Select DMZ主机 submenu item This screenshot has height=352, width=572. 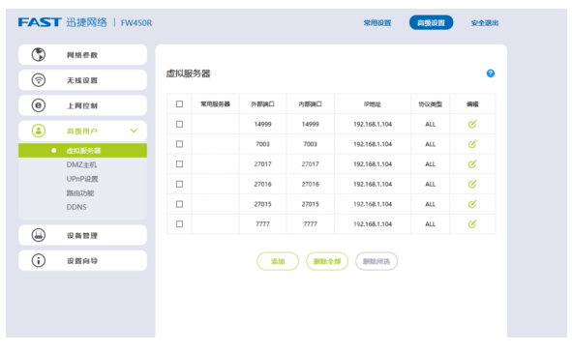click(81, 164)
